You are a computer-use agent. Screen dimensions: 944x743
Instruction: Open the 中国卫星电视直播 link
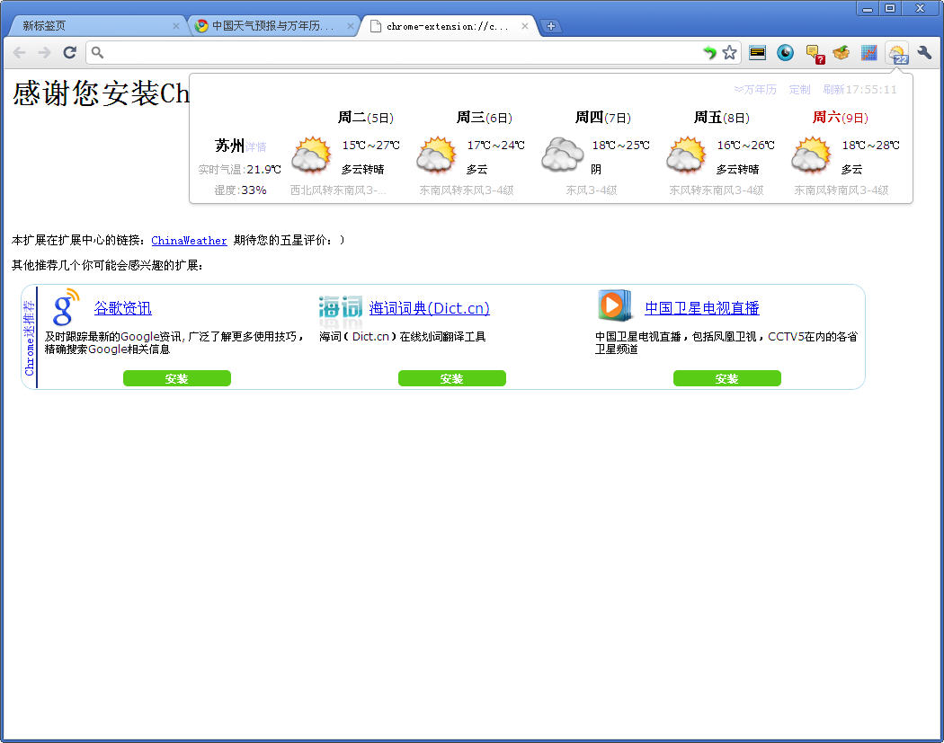click(x=702, y=308)
